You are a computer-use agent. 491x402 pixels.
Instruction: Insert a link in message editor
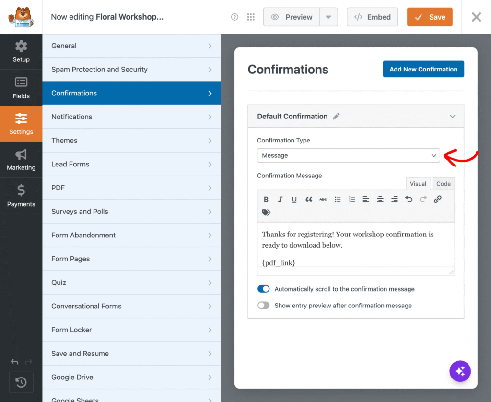point(437,199)
